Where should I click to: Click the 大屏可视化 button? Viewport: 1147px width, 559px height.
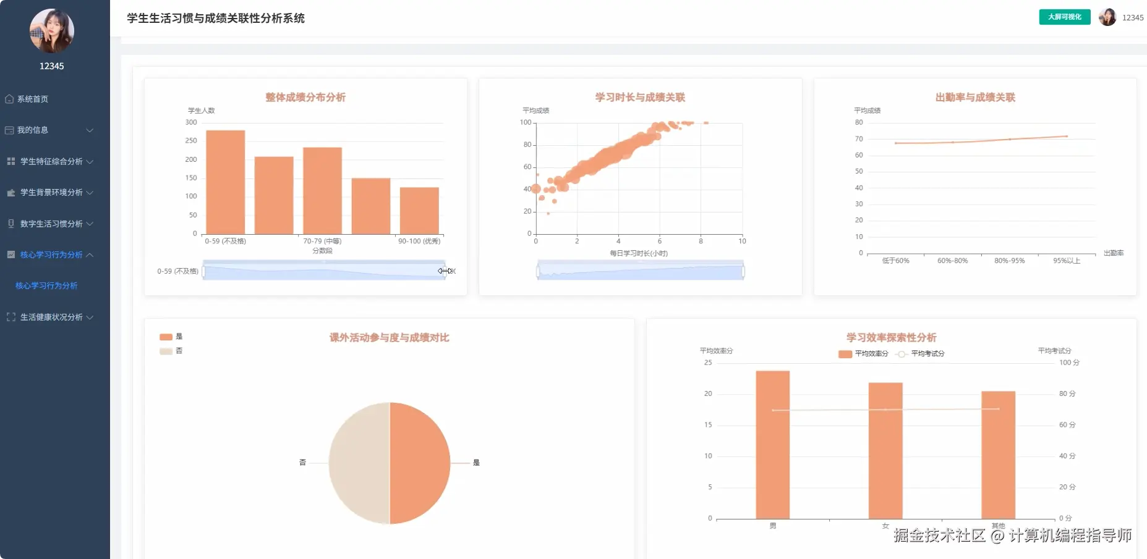click(x=1065, y=17)
